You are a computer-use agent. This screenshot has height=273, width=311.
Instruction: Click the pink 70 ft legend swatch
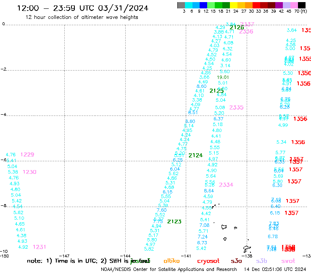(294, 5)
